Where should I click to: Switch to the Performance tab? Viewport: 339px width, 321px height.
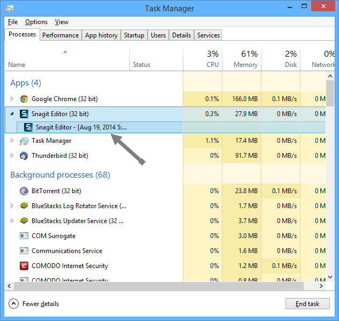click(x=60, y=35)
